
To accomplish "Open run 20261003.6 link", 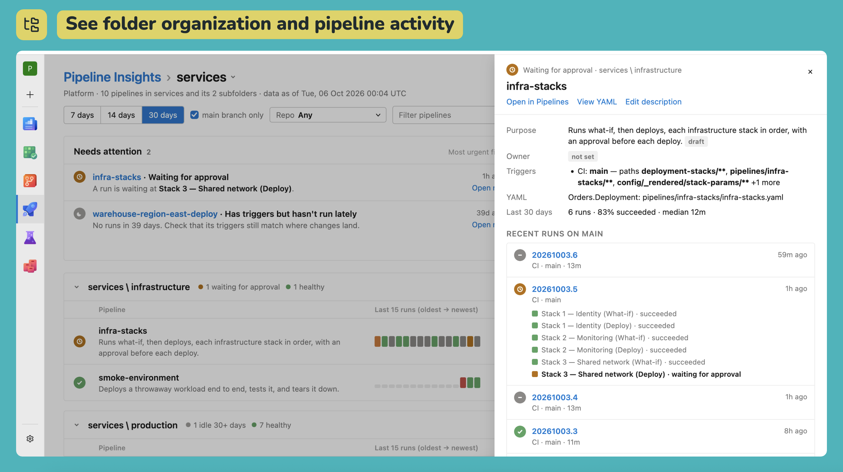I will [x=554, y=255].
